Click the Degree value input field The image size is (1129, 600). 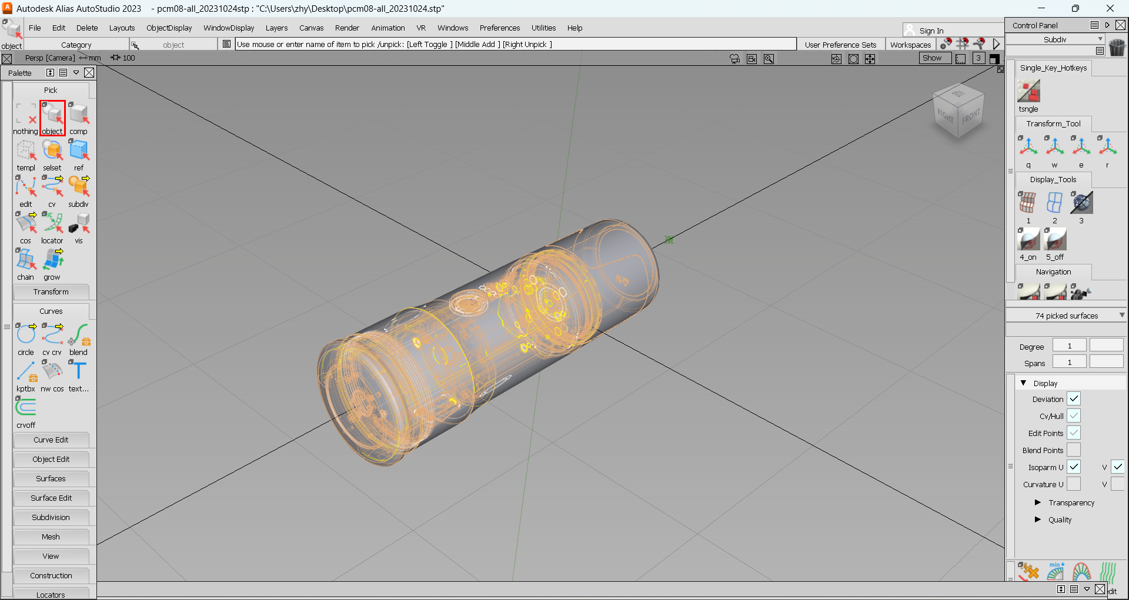[1069, 346]
